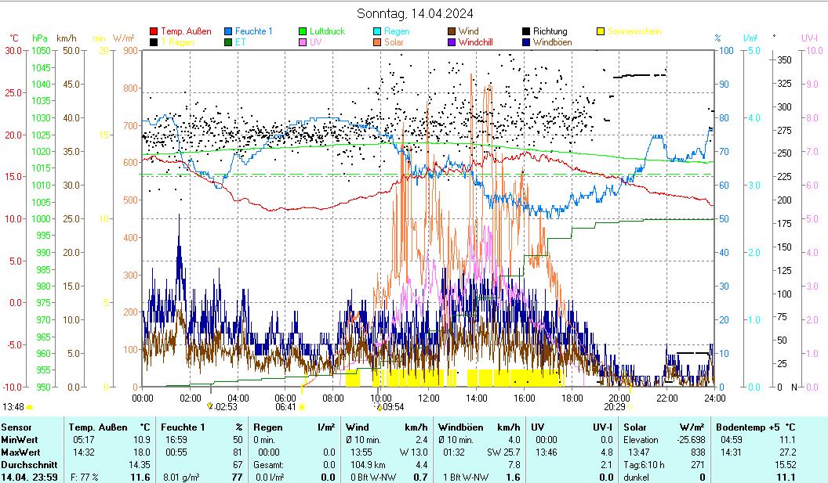Click the cyan Regen legend swatch
The height and width of the screenshot is (483, 828).
tap(378, 31)
